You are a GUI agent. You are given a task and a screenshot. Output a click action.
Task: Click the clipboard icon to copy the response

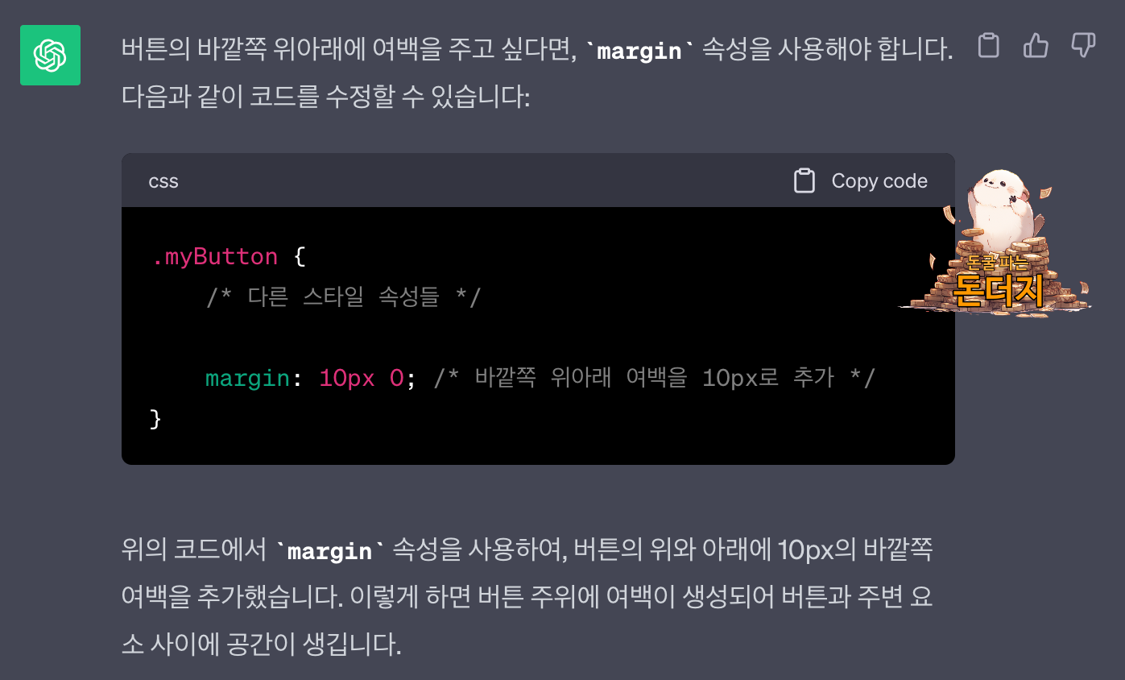[987, 47]
